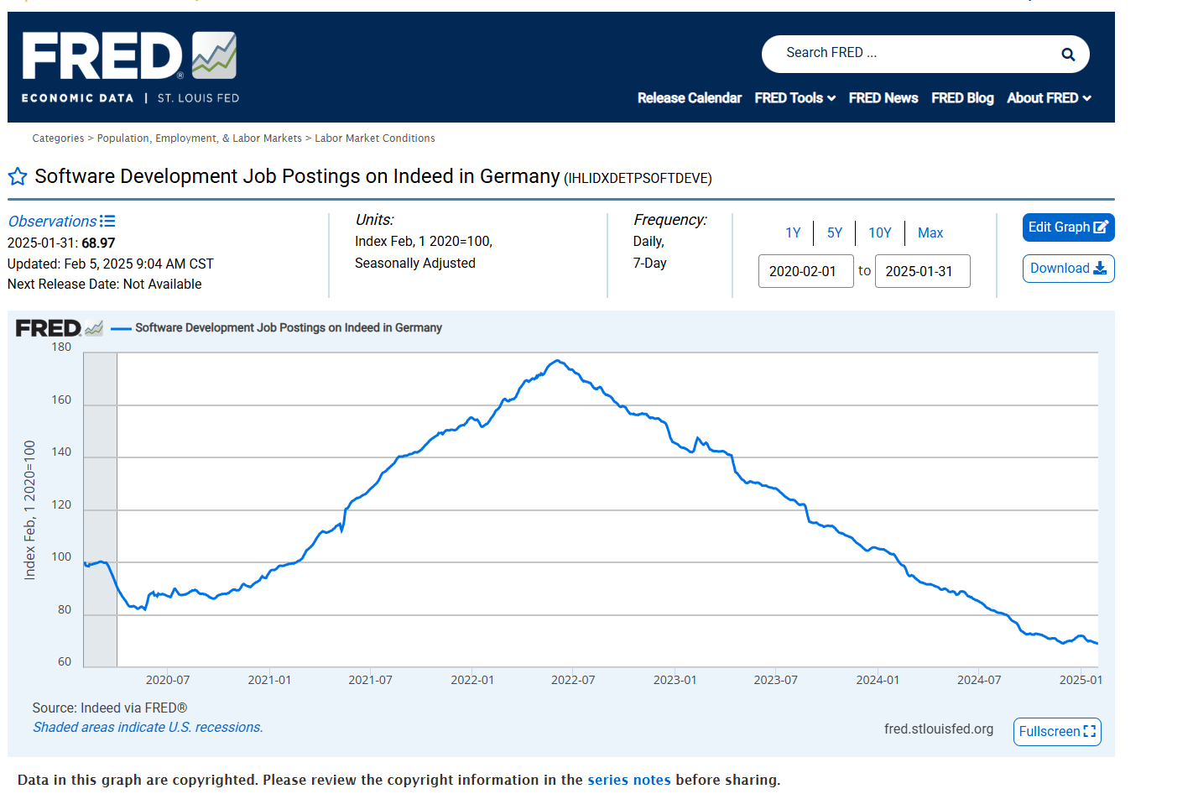Click 'Next Release Date: Not Available' text
This screenshot has width=1193, height=794.
tap(105, 285)
